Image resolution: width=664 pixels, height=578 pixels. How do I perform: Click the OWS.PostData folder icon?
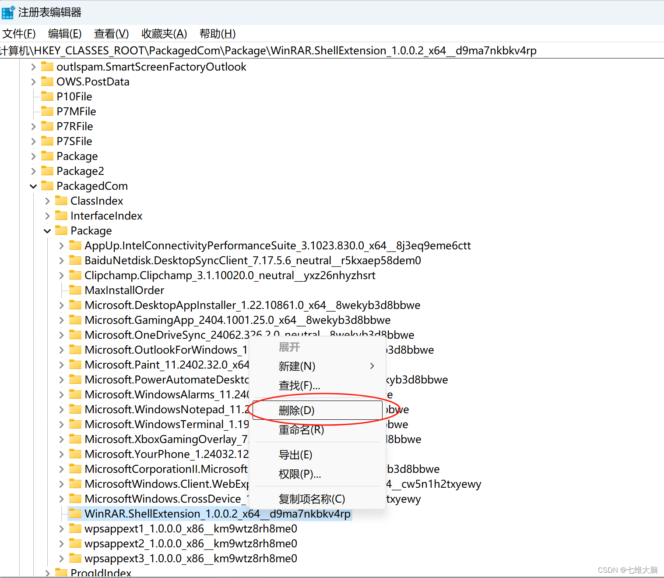(47, 81)
